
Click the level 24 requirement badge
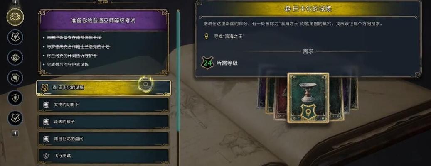click(x=208, y=63)
